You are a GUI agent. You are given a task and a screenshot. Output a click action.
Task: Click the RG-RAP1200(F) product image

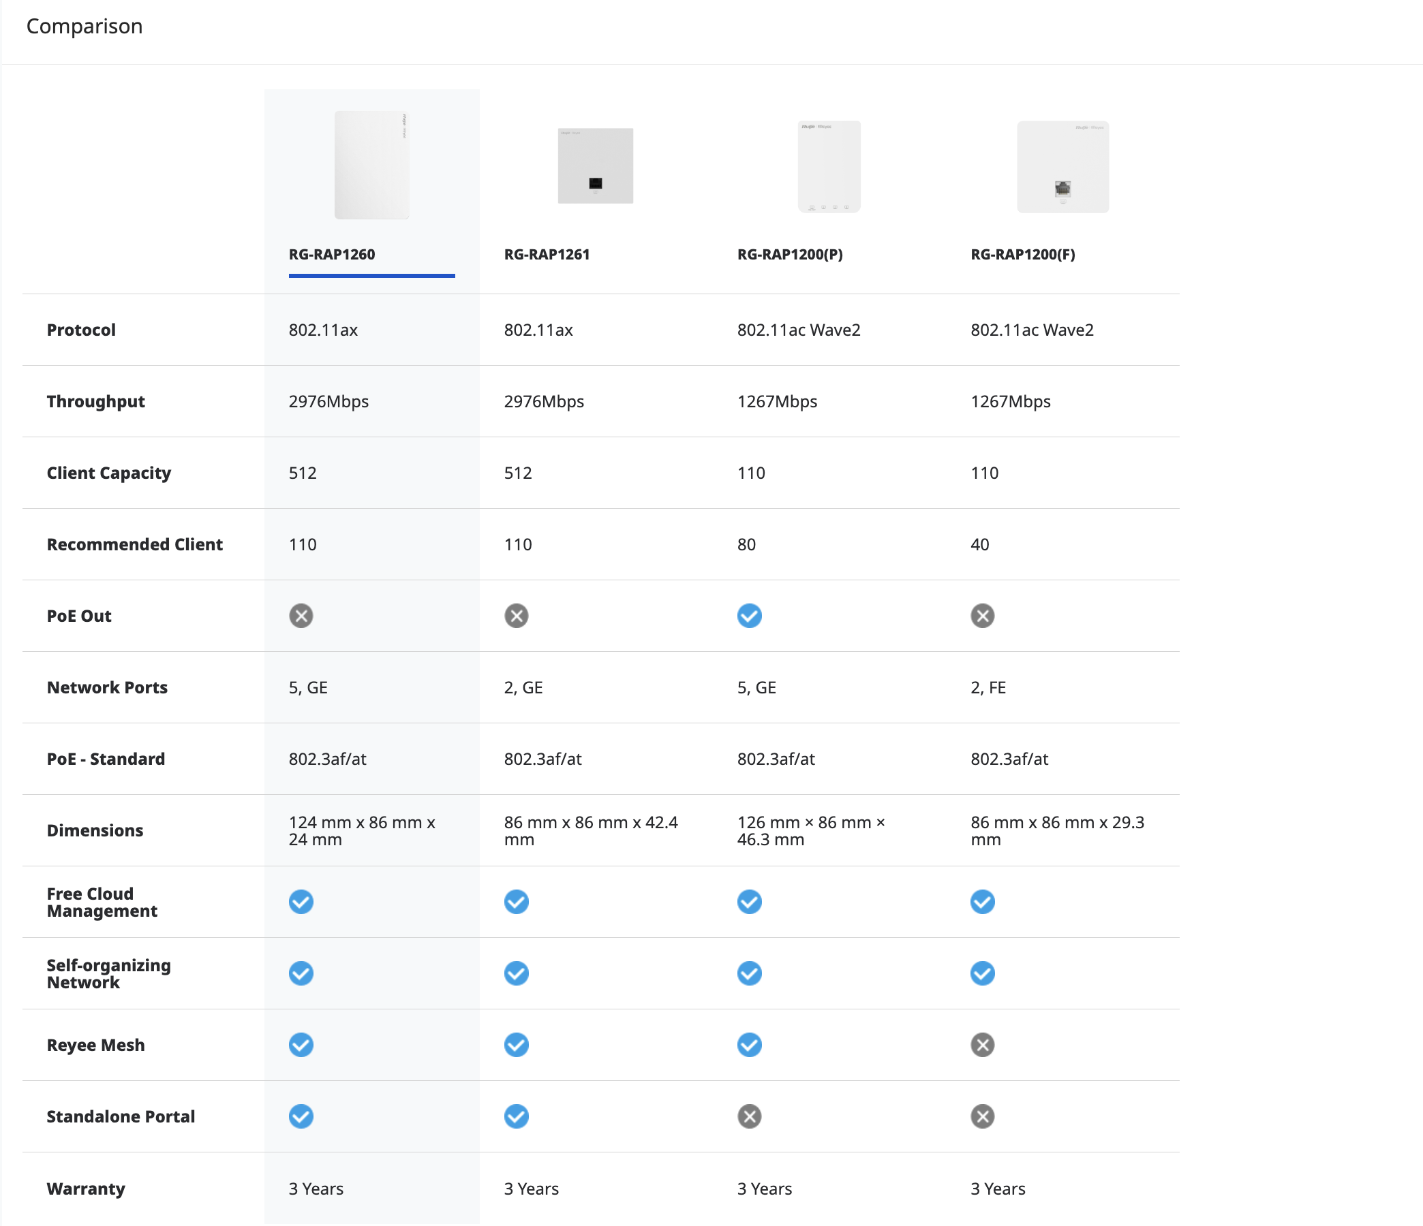(1062, 167)
